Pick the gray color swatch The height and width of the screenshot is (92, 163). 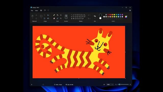tap(106, 15)
